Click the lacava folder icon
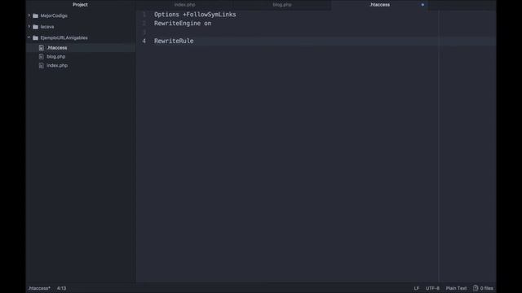 [36, 27]
